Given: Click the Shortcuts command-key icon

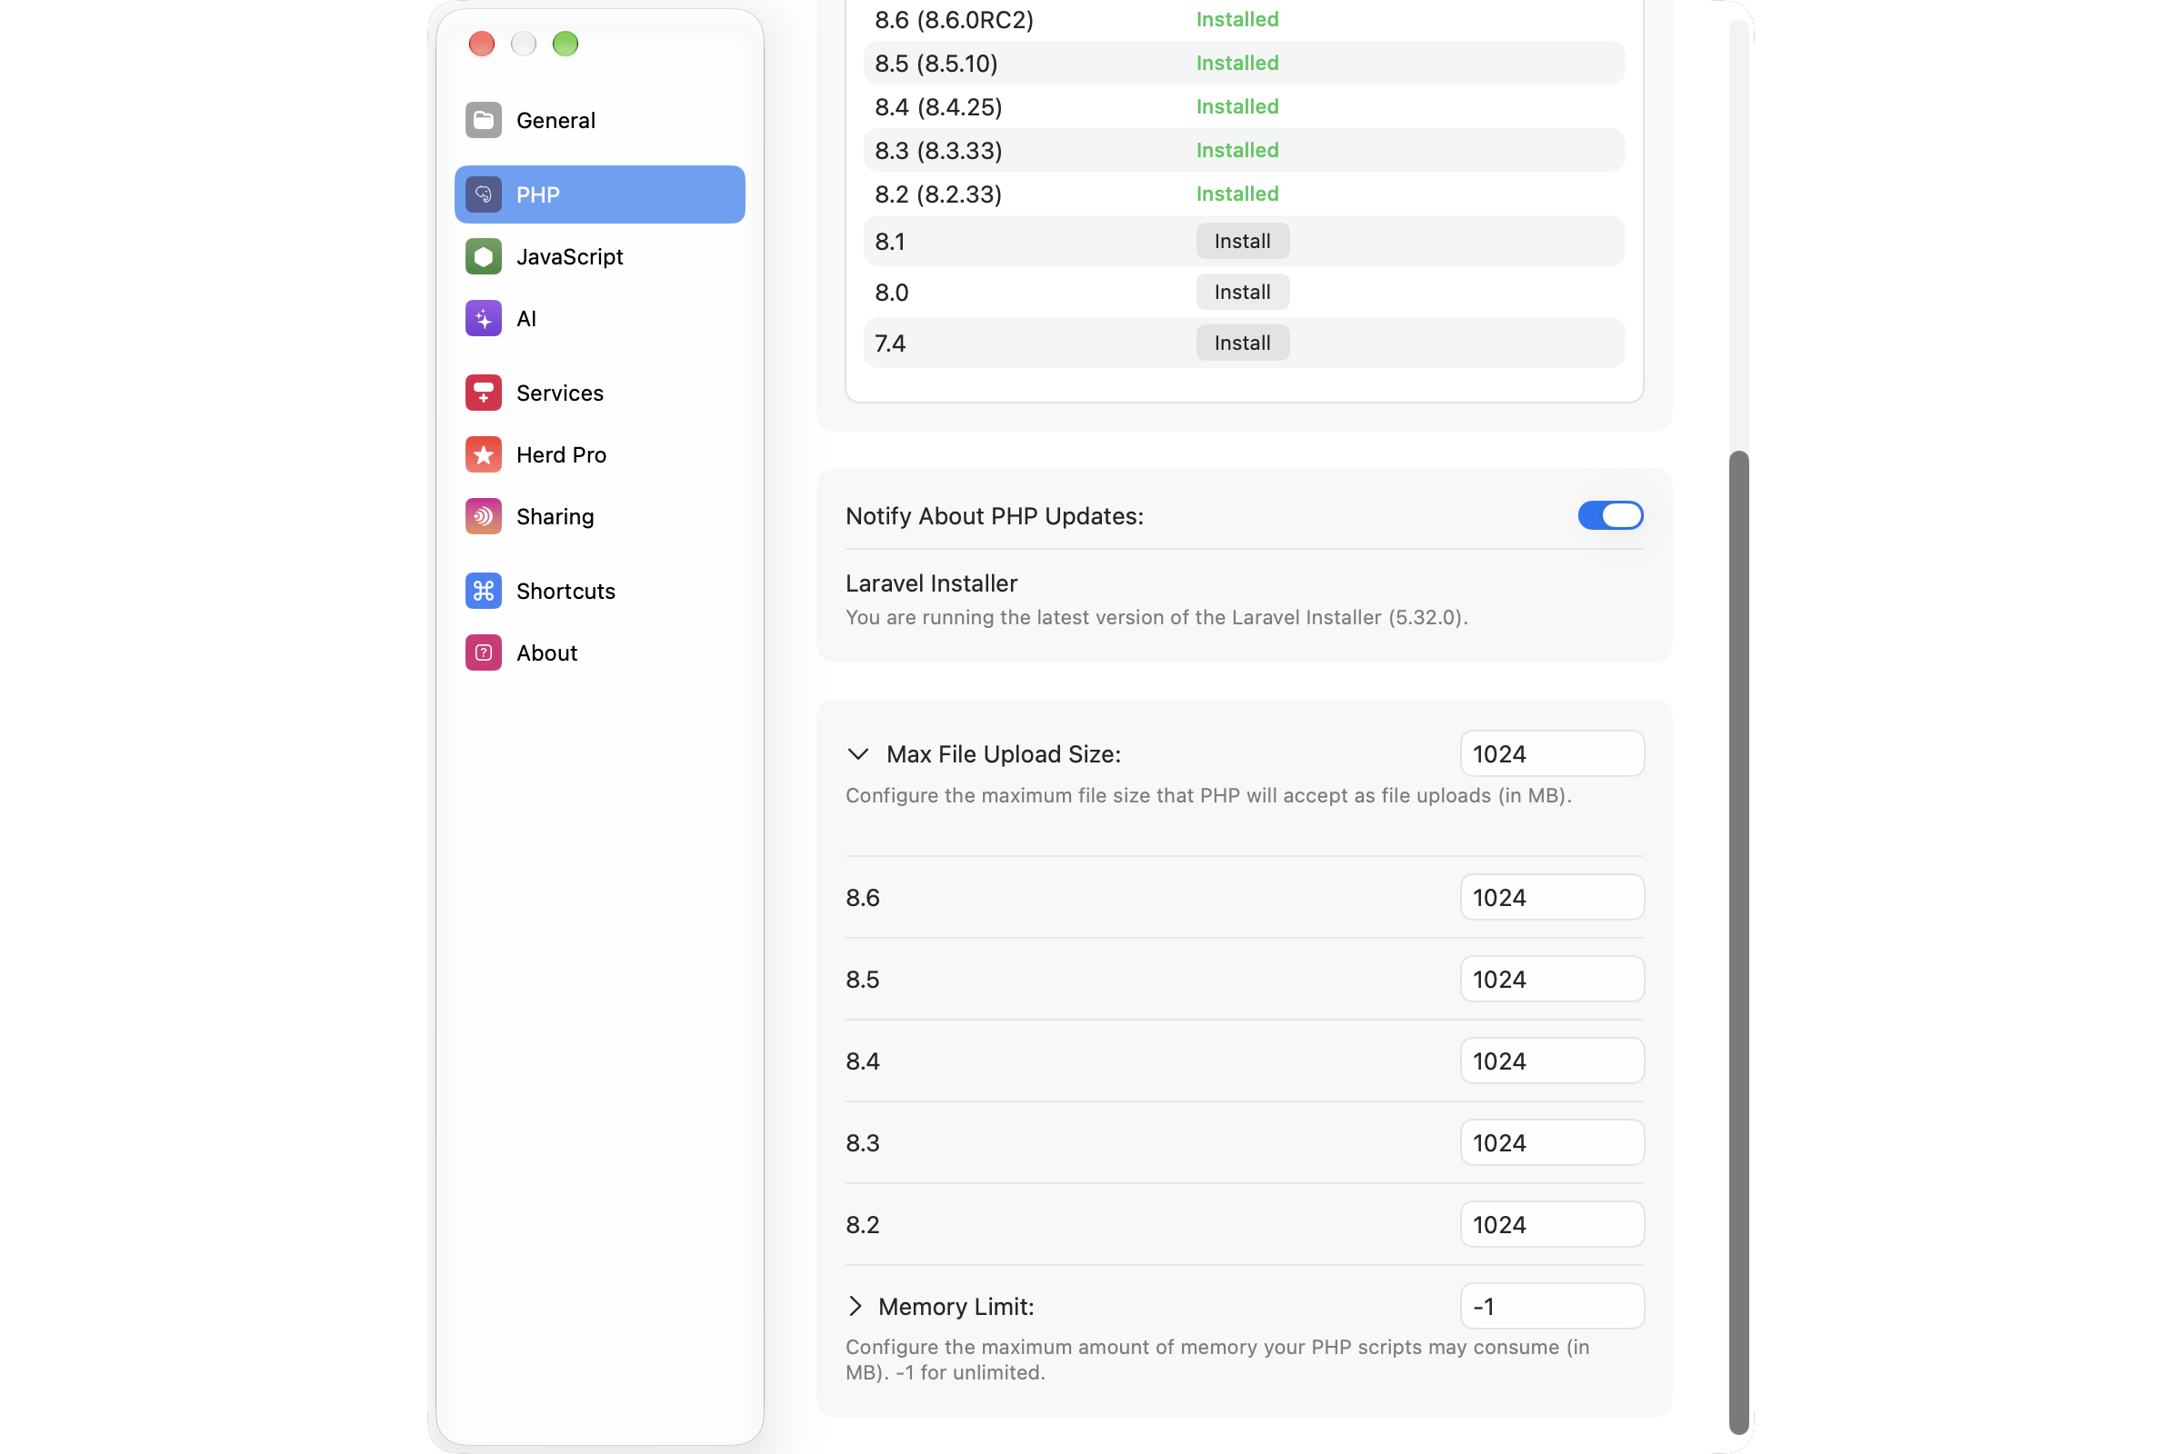Looking at the screenshot, I should [x=484, y=592].
